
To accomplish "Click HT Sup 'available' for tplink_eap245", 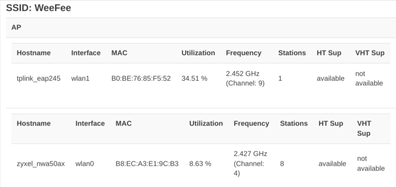I will (331, 78).
